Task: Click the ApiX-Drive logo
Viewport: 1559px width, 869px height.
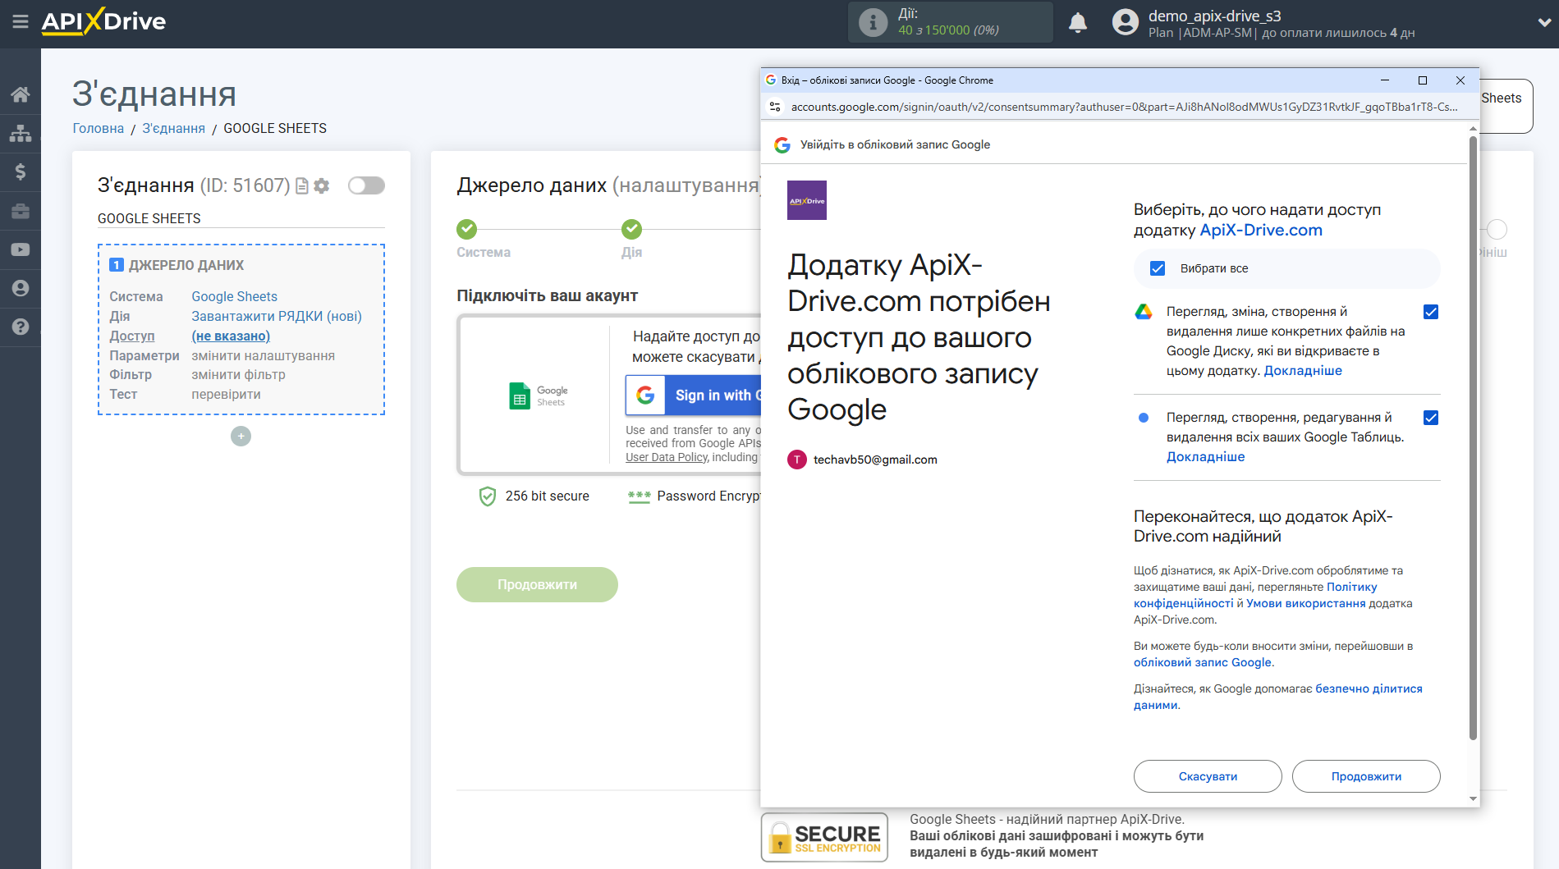Action: [103, 21]
